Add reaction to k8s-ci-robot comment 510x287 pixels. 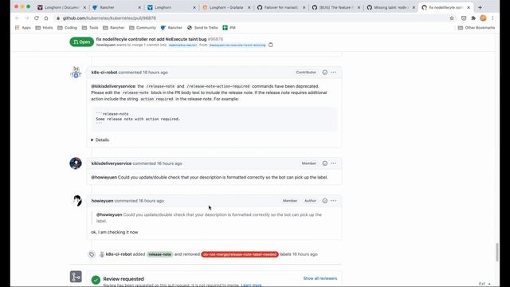coord(324,73)
